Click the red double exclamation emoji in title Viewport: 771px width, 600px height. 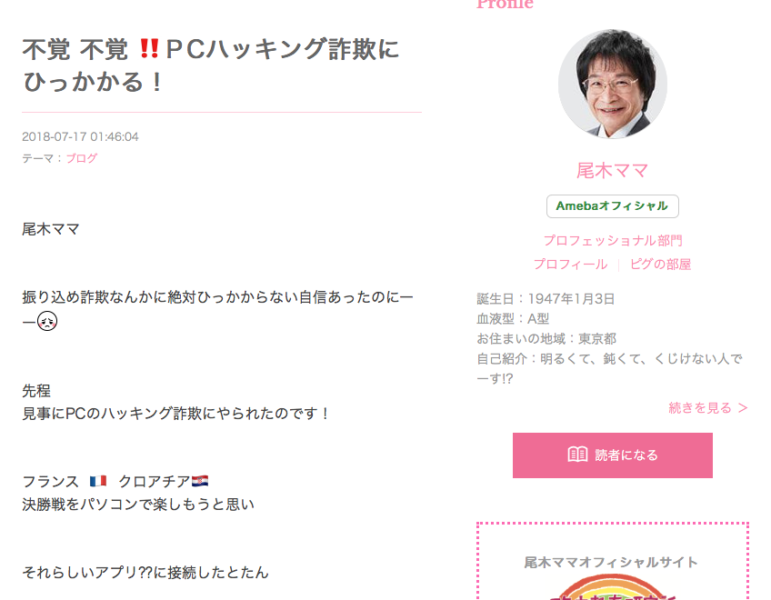coord(149,49)
